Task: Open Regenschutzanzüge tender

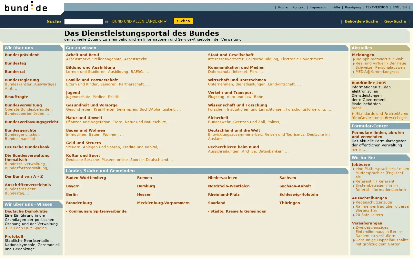Action: [x=374, y=203]
